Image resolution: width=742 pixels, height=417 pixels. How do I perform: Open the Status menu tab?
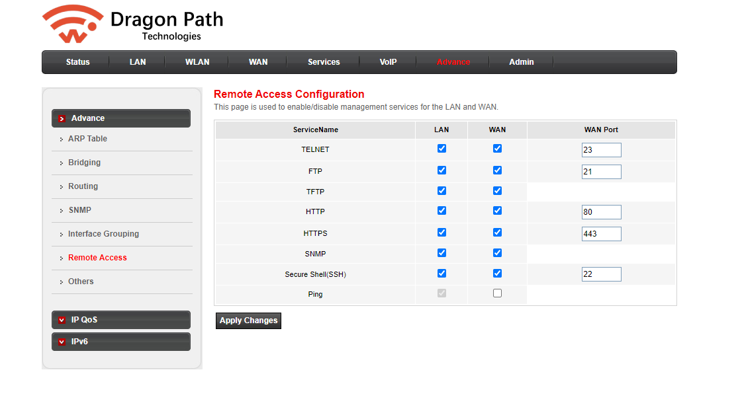77,62
